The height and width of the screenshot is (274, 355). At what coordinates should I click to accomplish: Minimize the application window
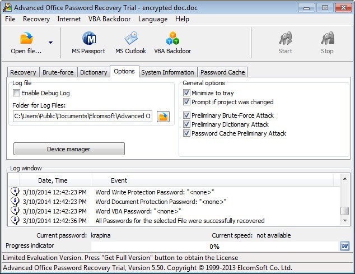[306, 8]
